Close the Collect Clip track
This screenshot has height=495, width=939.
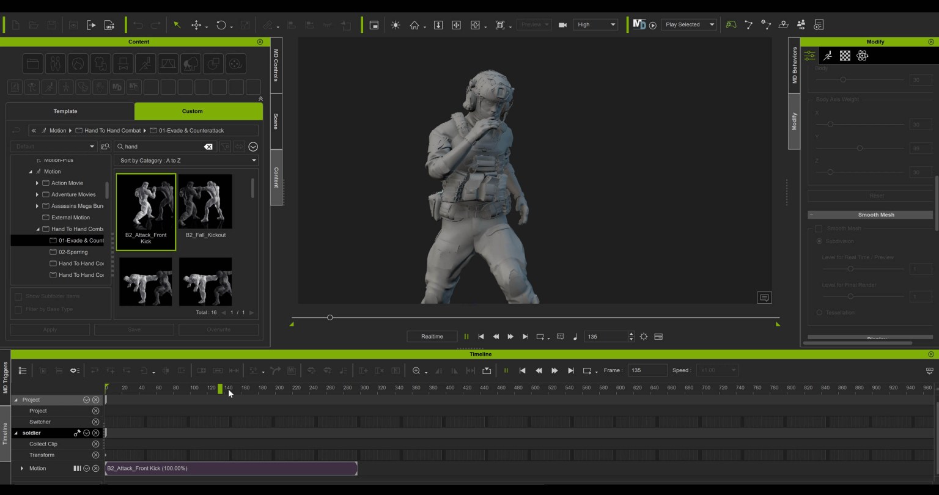(95, 444)
